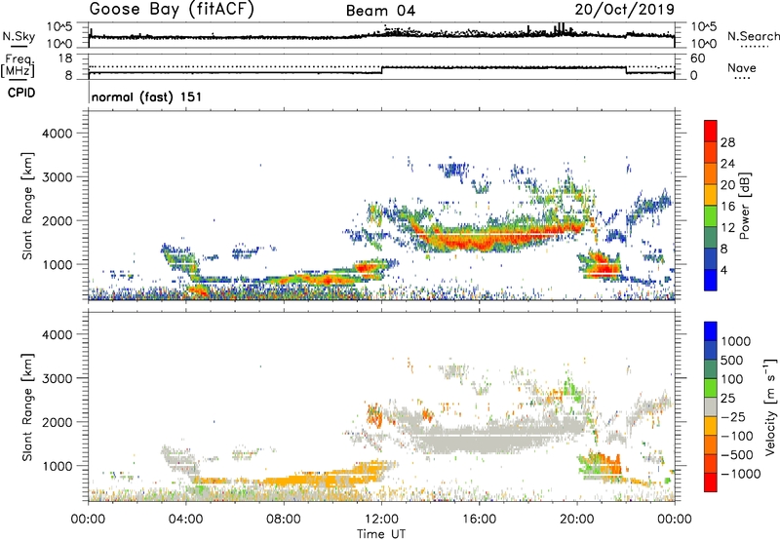Screen dimensions: 780x540
Task: Click the "20:00" time tick label
Action: click(577, 520)
